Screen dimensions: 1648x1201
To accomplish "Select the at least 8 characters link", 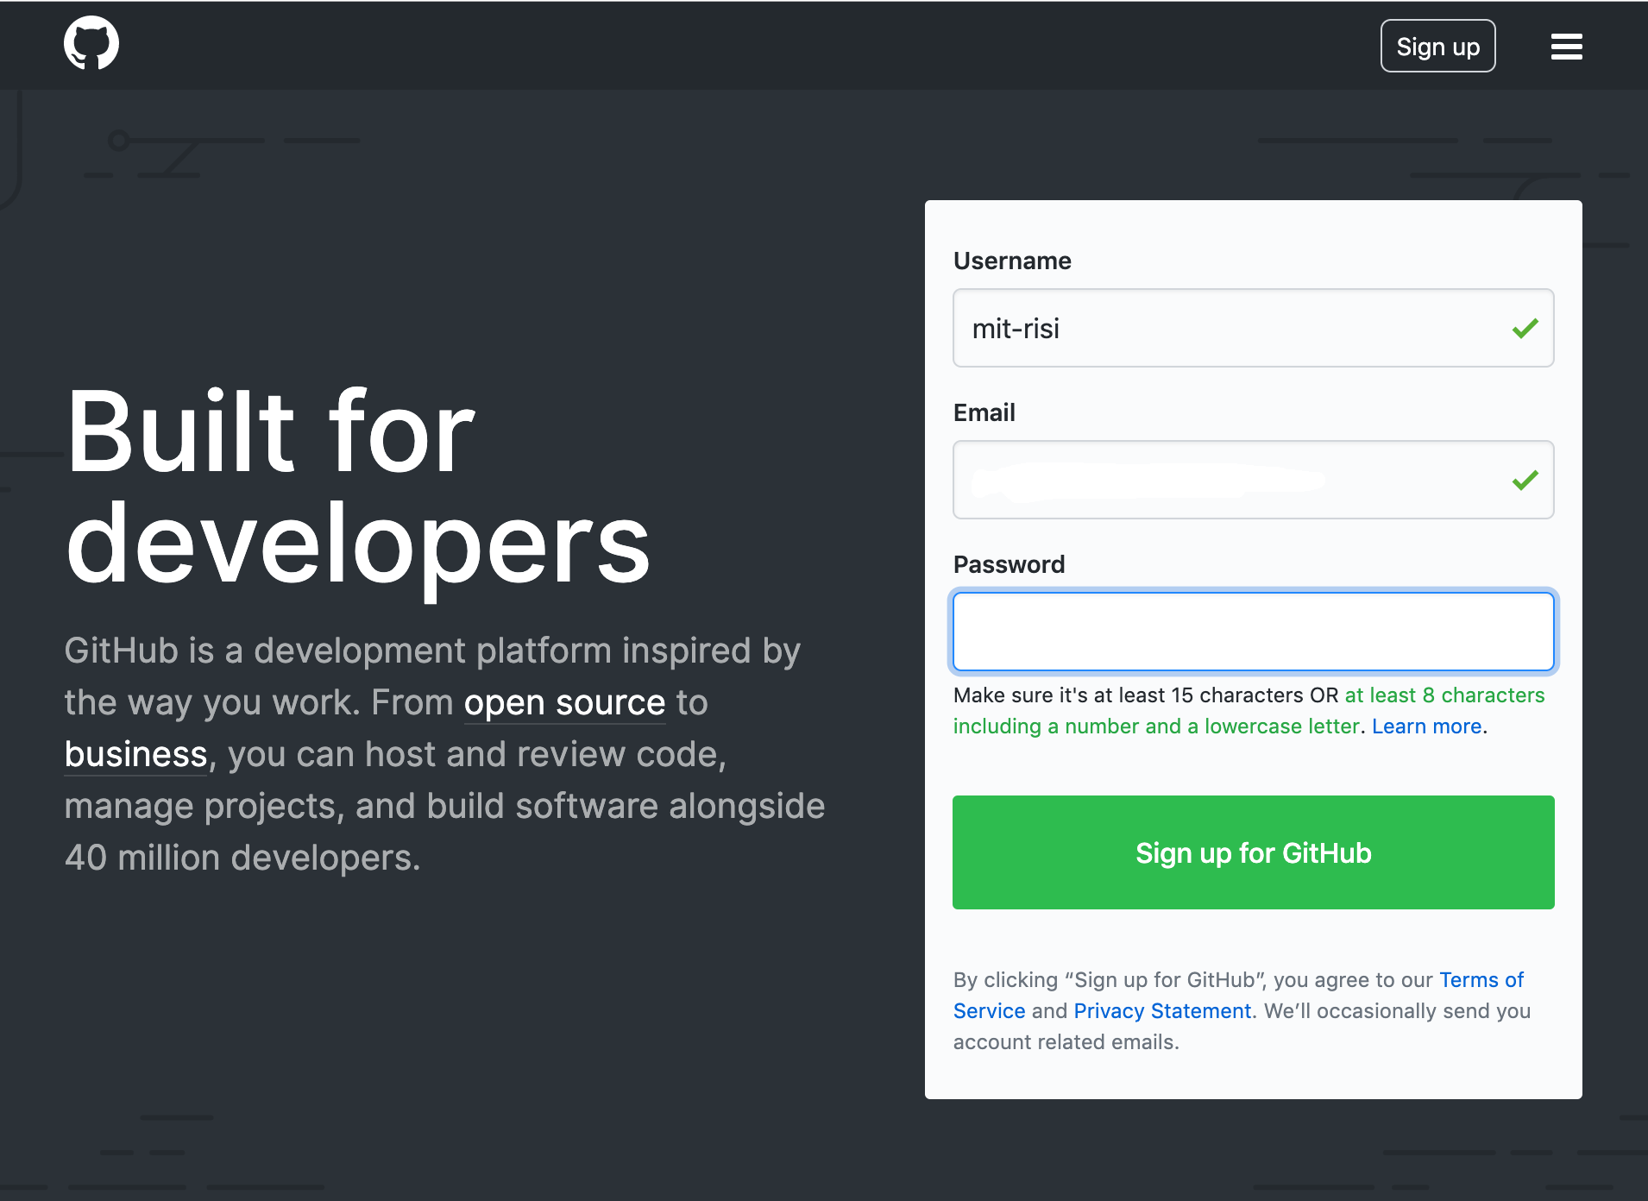I will (1444, 695).
